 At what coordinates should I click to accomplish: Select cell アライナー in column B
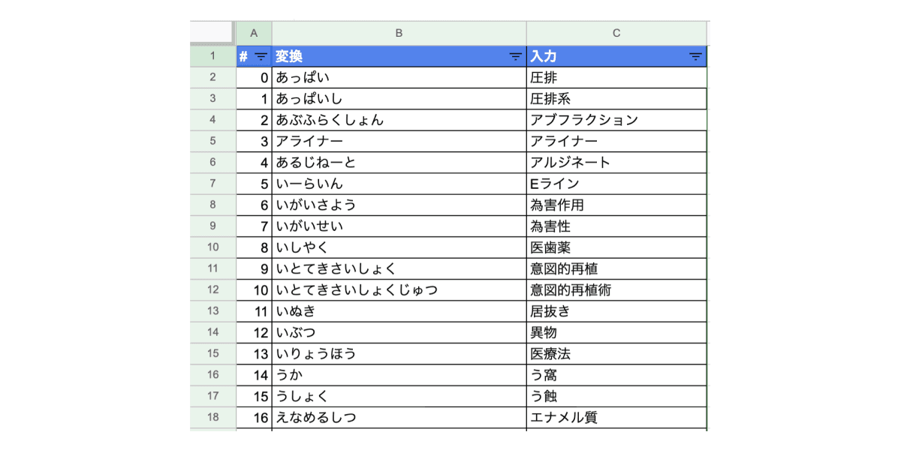(x=399, y=141)
